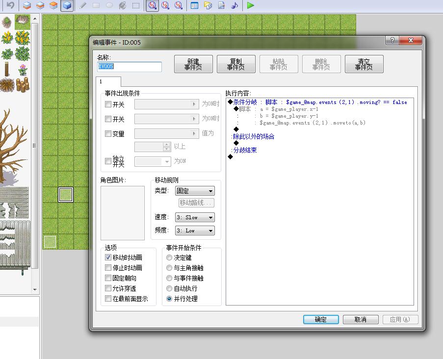Select the Layer 2 map layer icon
Screen dimensions: 443x359
40,5
